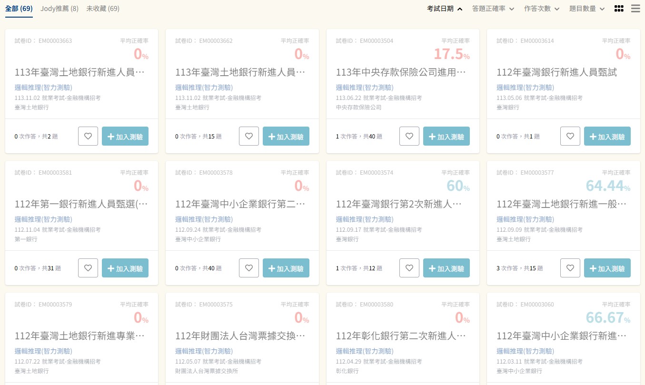Screen dimensions: 645x385
Task: Sort by 考試日期
Action: 445,9
